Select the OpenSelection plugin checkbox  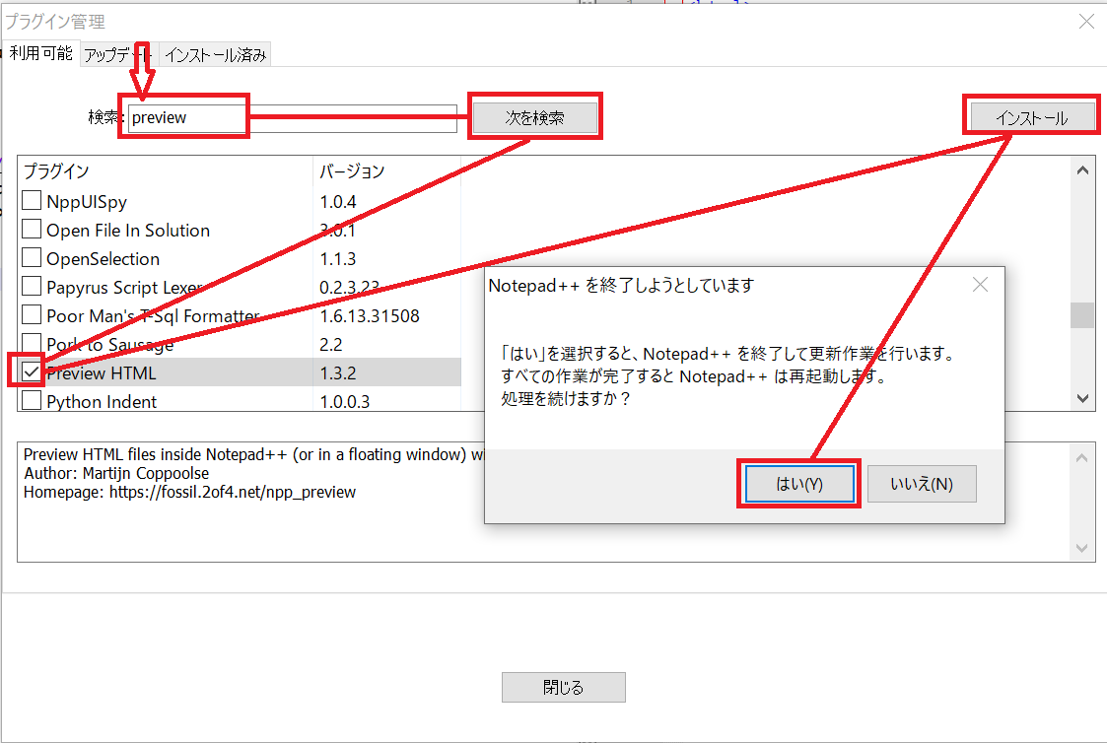33,259
